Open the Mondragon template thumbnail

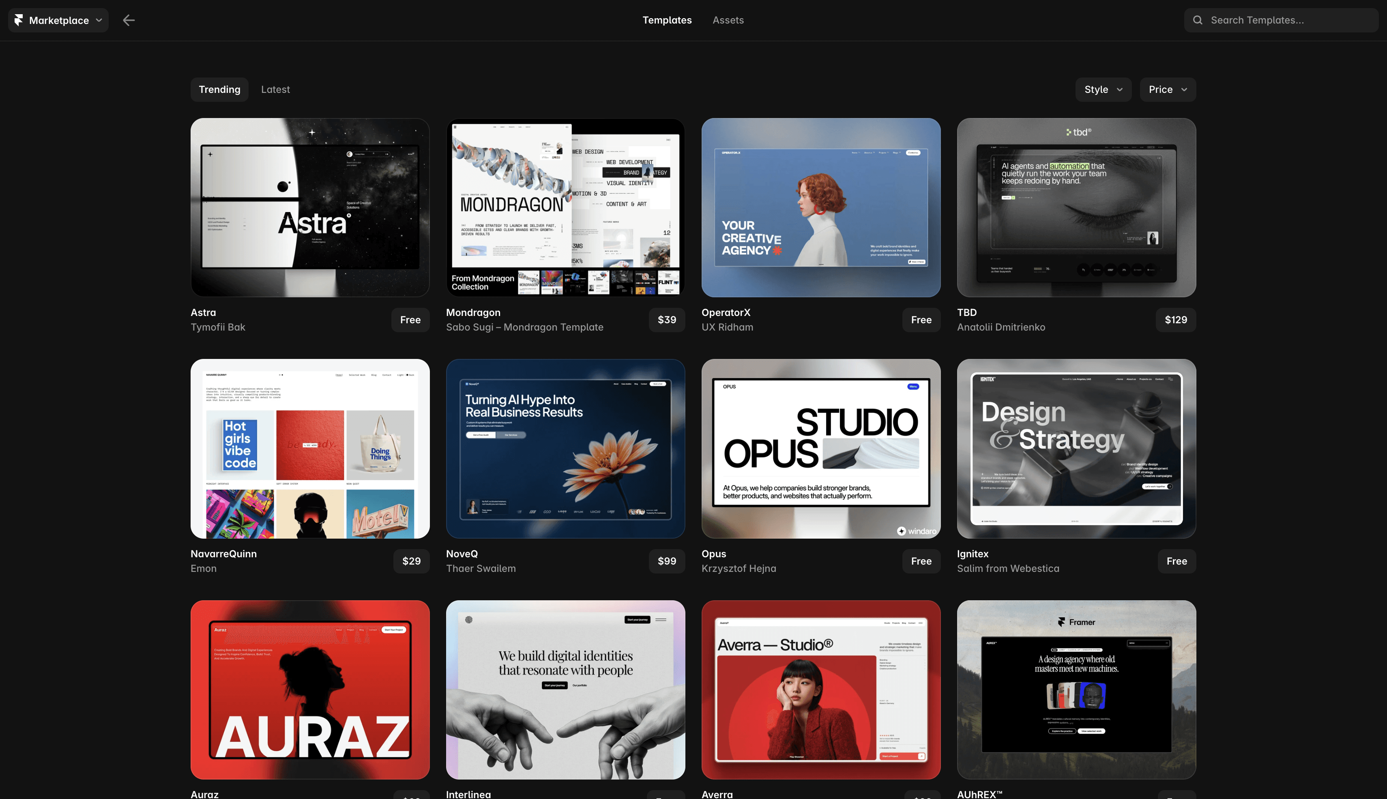[566, 207]
